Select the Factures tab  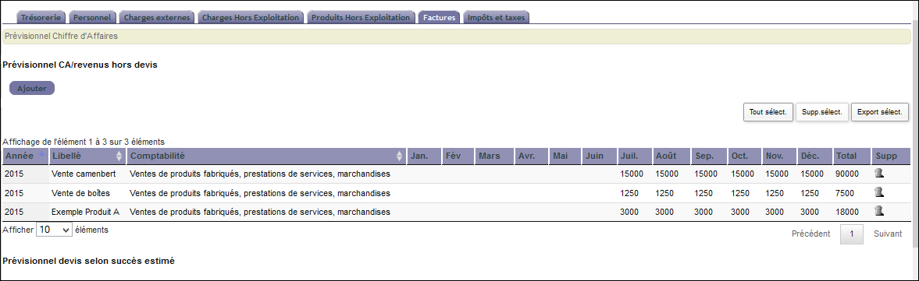(440, 18)
